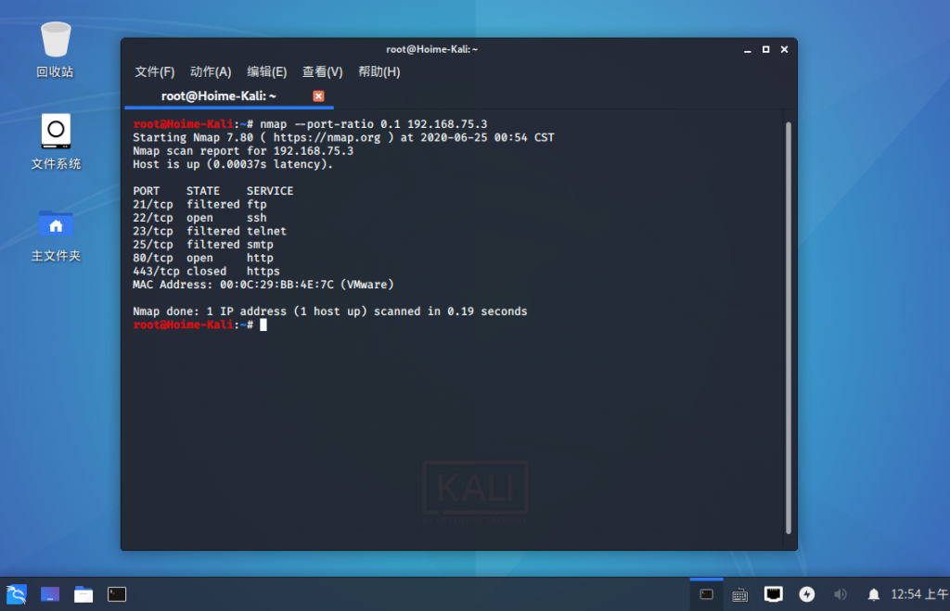Open notifications bell tray icon
The height and width of the screenshot is (611, 950).
[x=873, y=594]
